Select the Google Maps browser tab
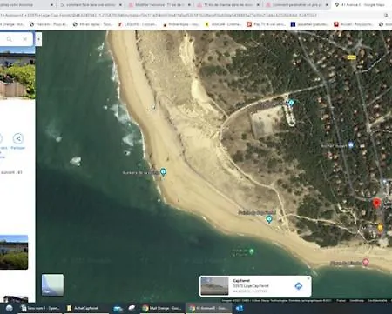 point(362,5)
